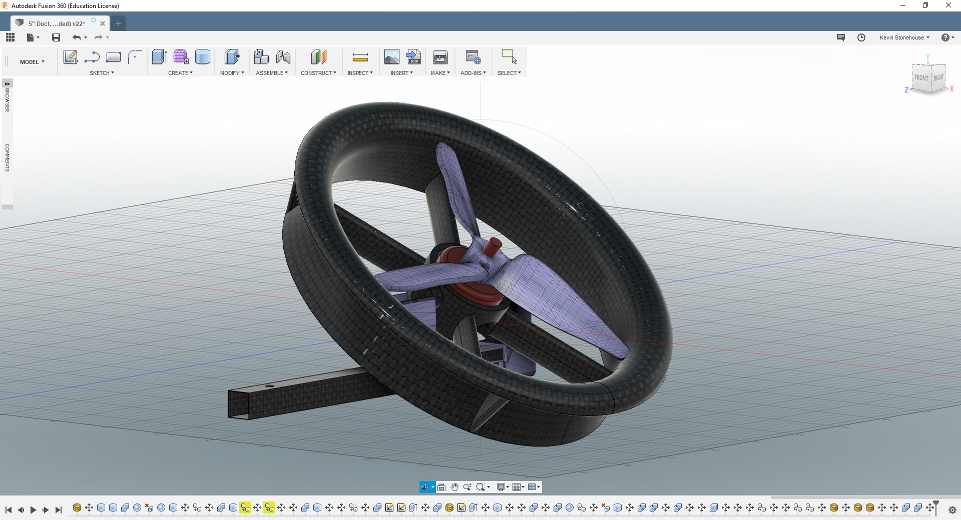Select the New Component tool
Viewport: 961px width, 520px height.
coord(261,57)
